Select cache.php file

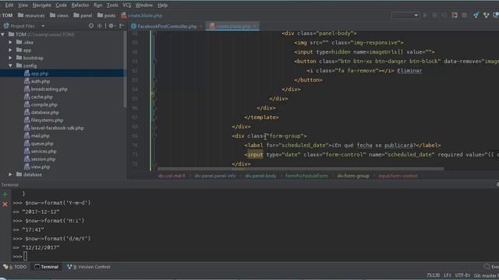click(38, 96)
